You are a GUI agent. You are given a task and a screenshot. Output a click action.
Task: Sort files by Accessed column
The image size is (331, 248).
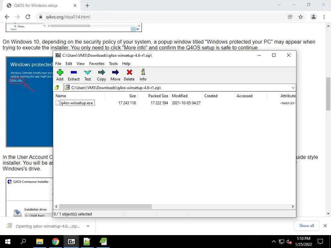pyautogui.click(x=251, y=96)
